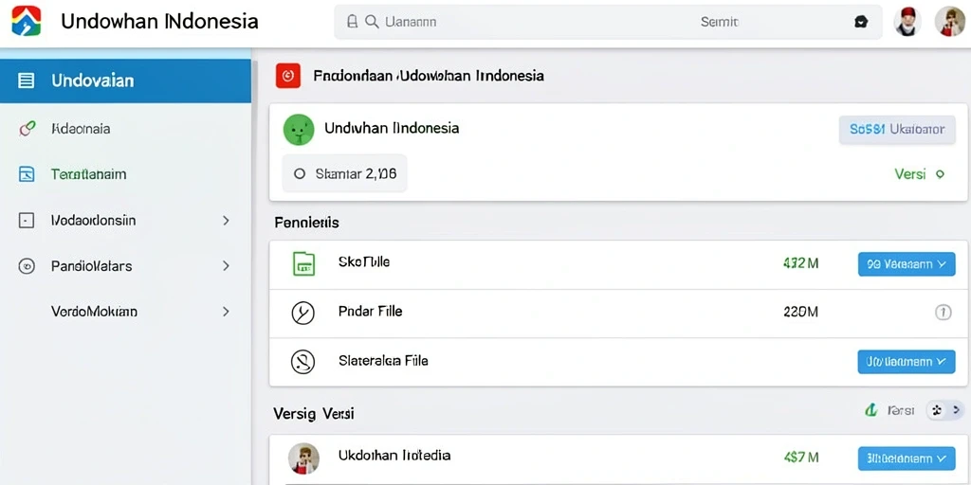The image size is (971, 485).
Task: Open the Vodaoidonsiin sidebar item
Action: coord(125,220)
